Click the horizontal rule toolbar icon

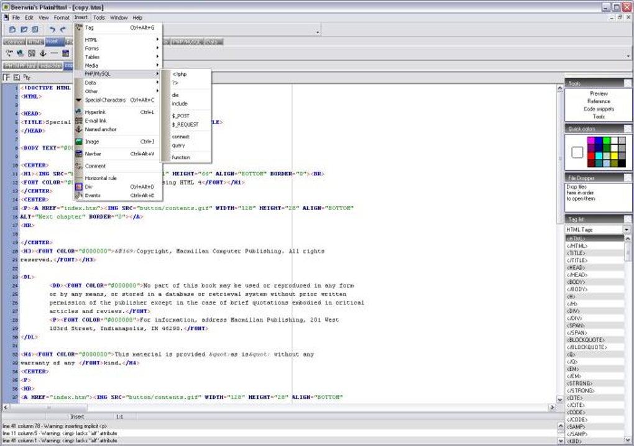point(54,53)
